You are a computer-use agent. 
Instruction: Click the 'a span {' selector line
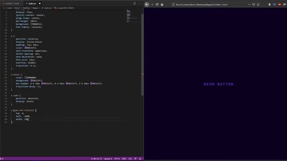[x=16, y=95]
